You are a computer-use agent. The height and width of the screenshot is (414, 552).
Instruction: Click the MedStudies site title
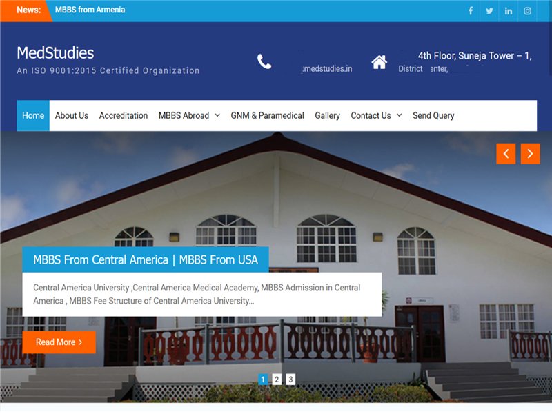(x=55, y=53)
